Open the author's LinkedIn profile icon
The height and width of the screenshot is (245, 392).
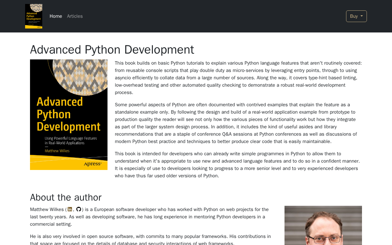70,209
